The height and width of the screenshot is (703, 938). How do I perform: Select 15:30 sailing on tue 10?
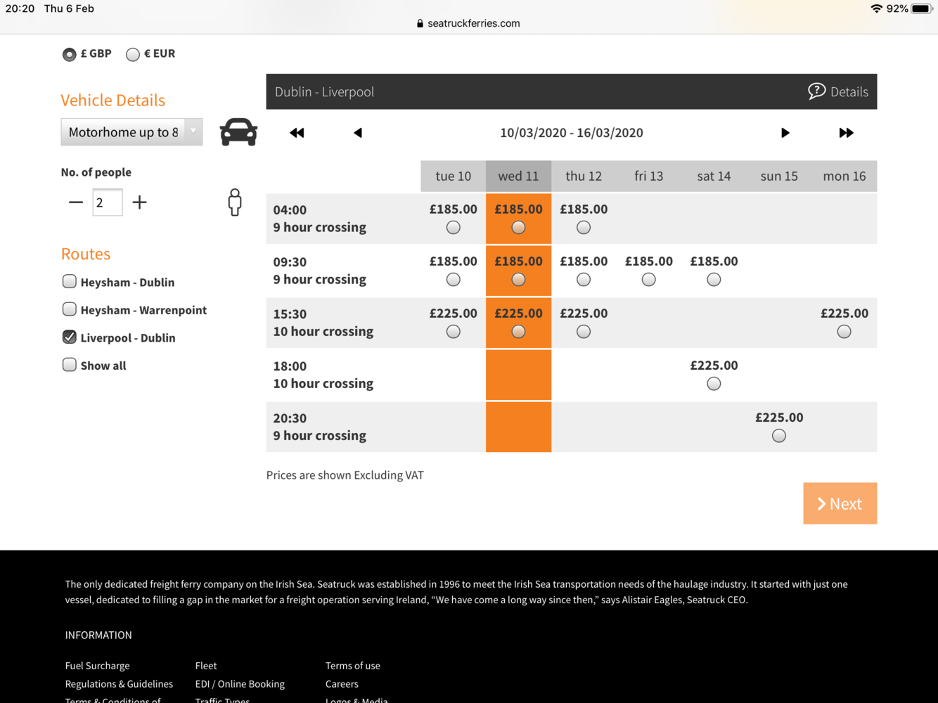[454, 332]
